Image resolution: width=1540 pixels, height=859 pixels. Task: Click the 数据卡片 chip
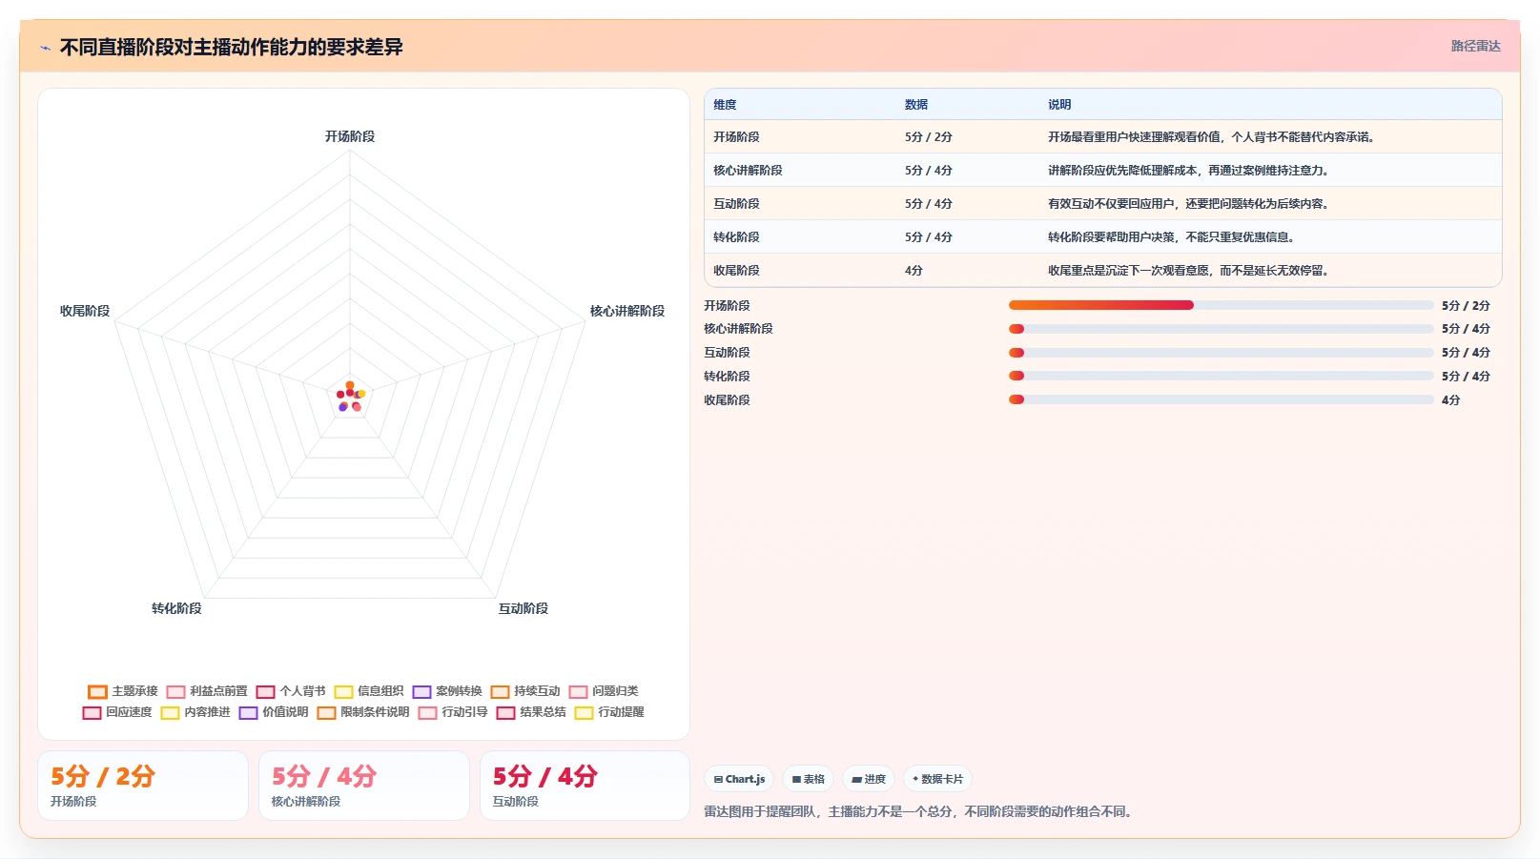(x=937, y=779)
